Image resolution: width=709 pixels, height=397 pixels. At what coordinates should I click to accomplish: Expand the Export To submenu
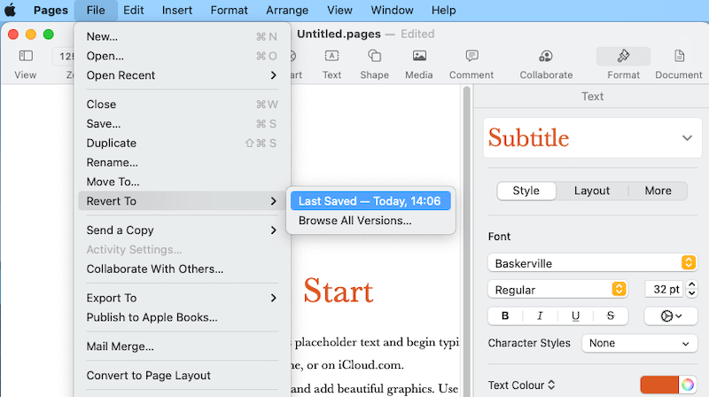pyautogui.click(x=183, y=298)
